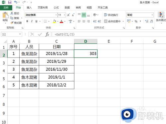Open the Font group dialog launcher
The height and width of the screenshot is (124, 166).
pyautogui.click(x=74, y=28)
